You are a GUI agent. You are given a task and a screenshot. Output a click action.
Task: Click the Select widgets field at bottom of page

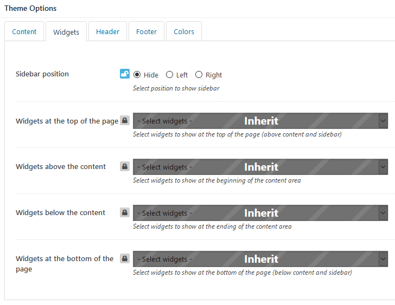click(260, 259)
